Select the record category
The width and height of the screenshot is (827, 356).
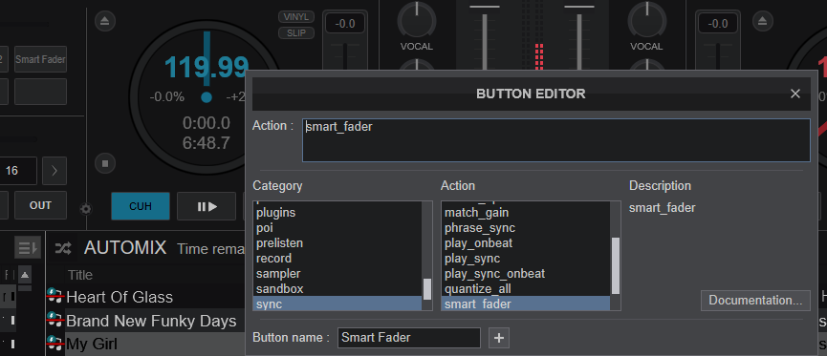click(337, 259)
